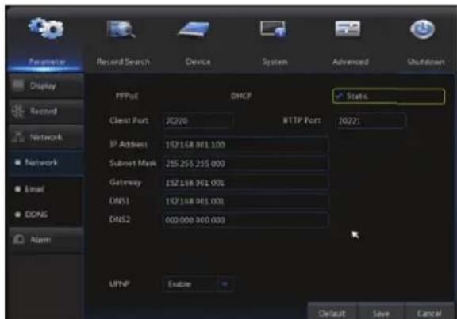Click the Record sidebar reel icon
This screenshot has height=319, width=457.
(18, 111)
